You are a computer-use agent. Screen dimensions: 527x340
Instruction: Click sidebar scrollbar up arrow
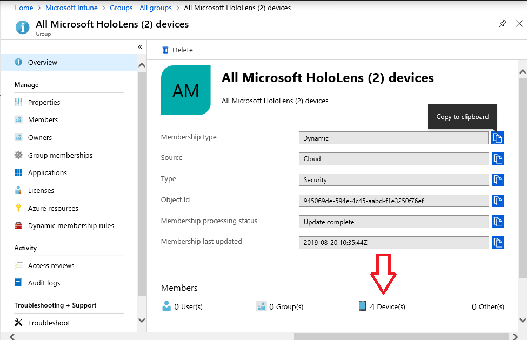pyautogui.click(x=142, y=65)
